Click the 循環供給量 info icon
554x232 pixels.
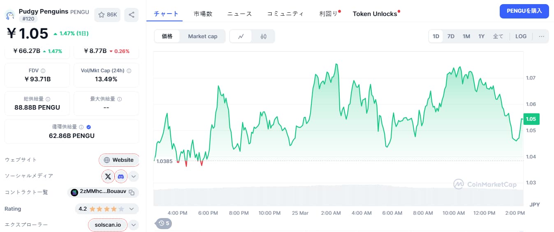(x=81, y=127)
